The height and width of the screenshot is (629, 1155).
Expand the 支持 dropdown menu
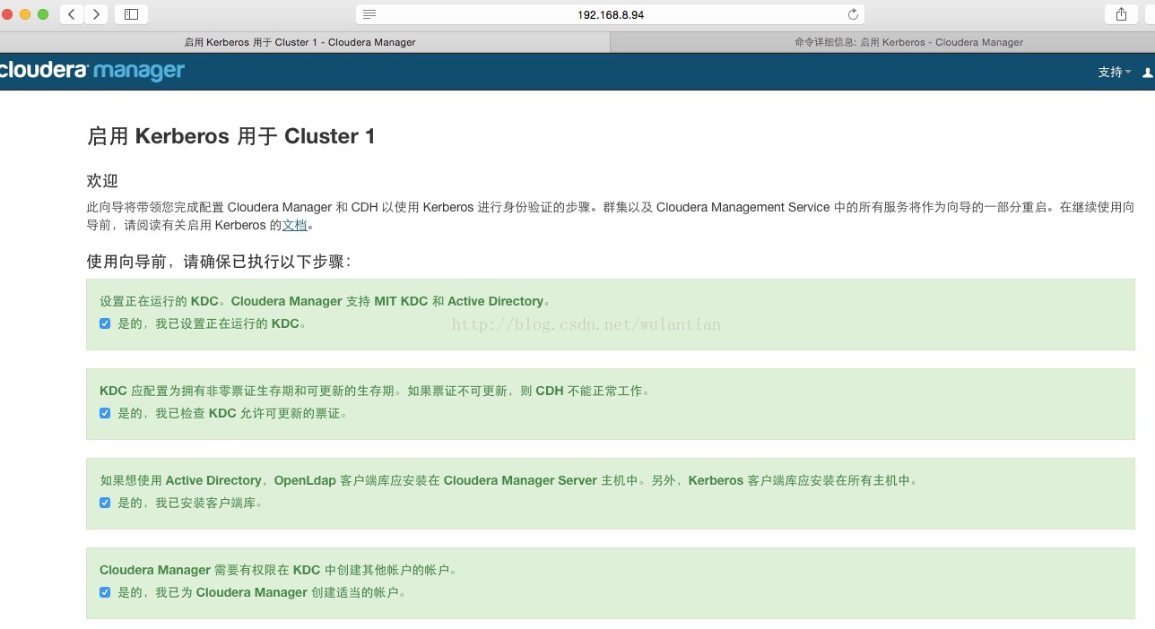click(x=1114, y=73)
